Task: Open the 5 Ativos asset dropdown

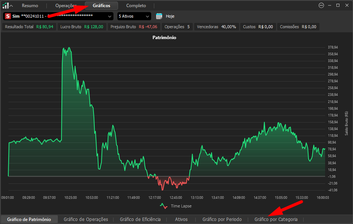Action: [x=134, y=16]
